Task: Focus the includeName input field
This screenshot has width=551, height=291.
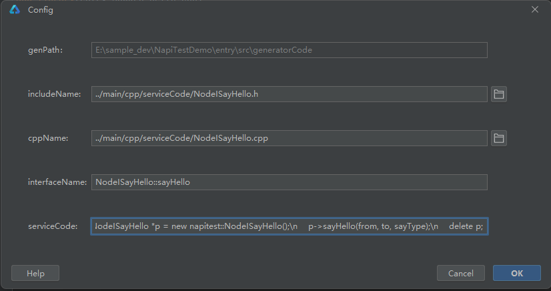Action: tap(289, 94)
